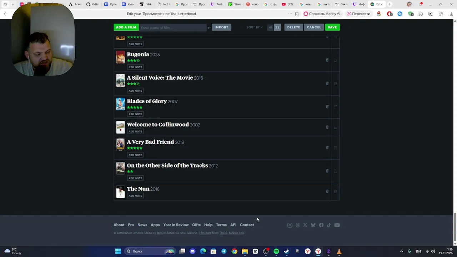Click the ADD A FILM button

pos(126,27)
